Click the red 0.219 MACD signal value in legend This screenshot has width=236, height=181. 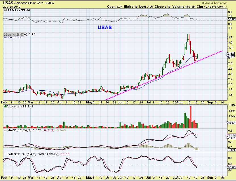48,130
